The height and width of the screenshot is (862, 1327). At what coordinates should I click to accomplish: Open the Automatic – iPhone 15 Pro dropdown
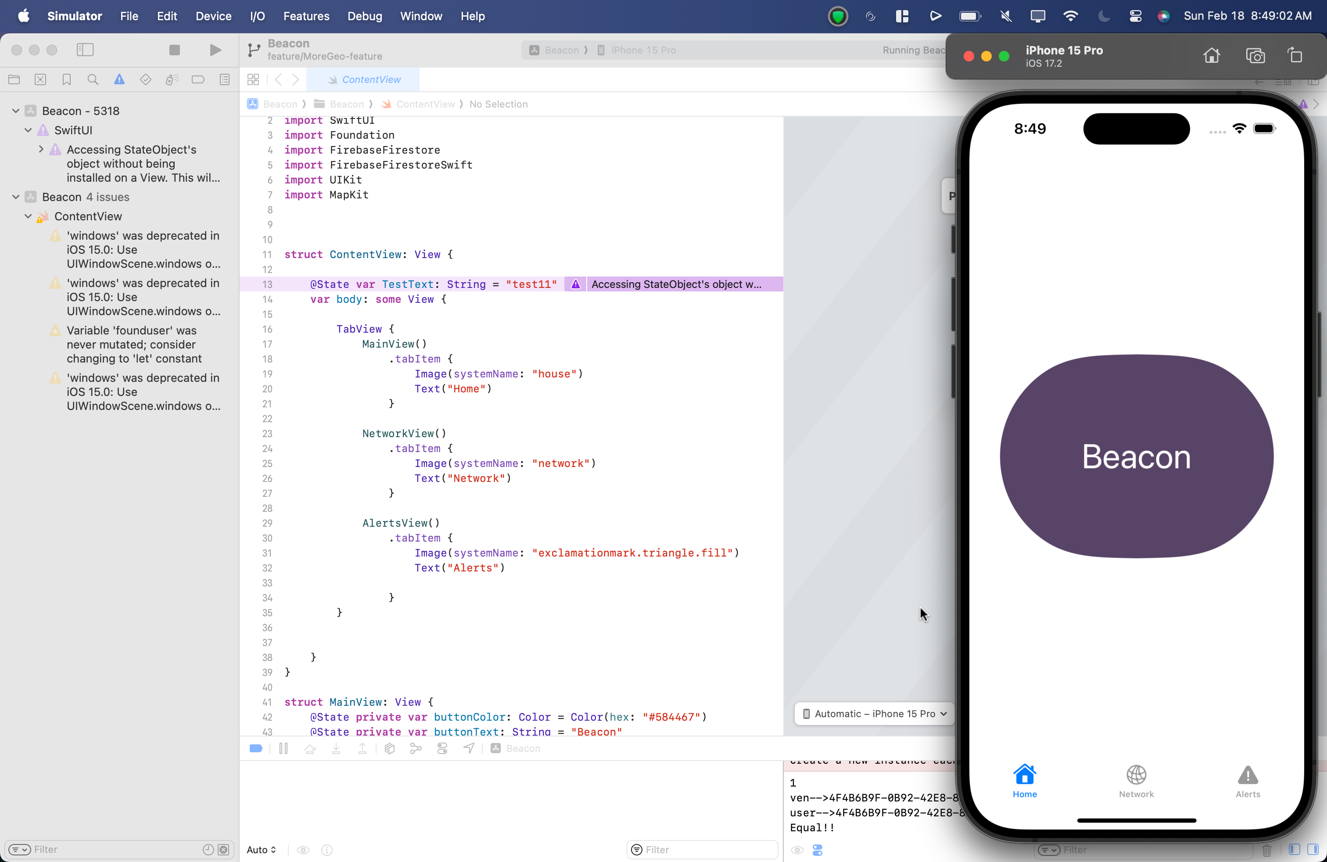tap(874, 714)
